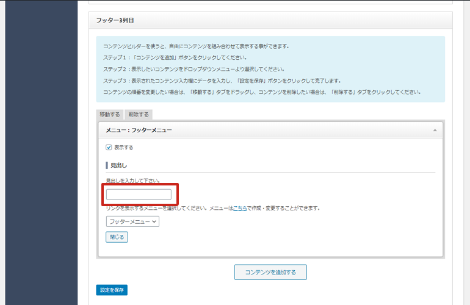Click the コンテンツを追加する button

(270, 272)
